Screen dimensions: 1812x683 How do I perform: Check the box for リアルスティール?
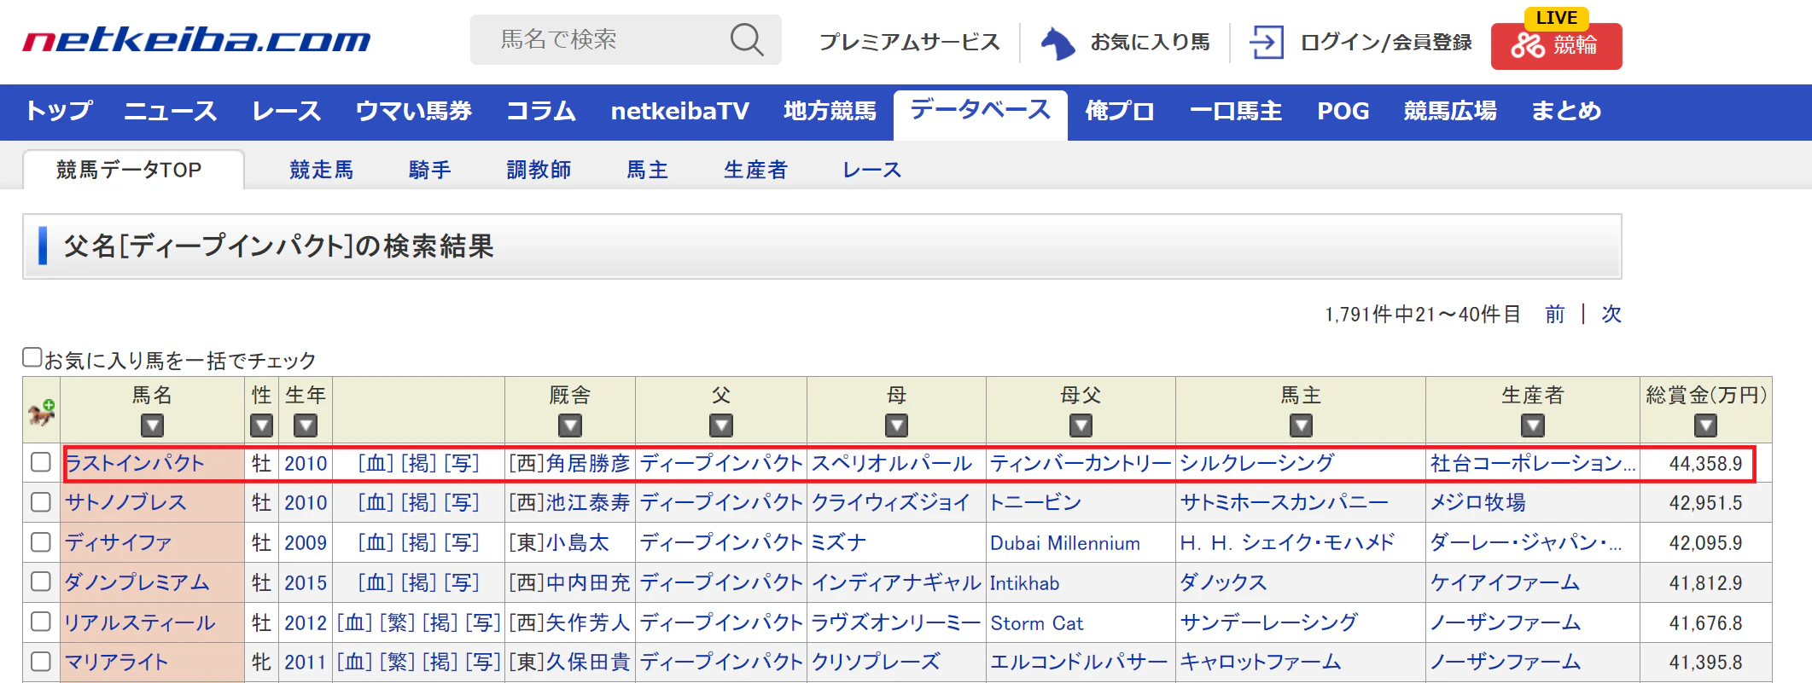click(x=41, y=622)
